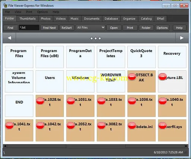Open the View menu
The image size is (191, 159).
coord(18,12)
